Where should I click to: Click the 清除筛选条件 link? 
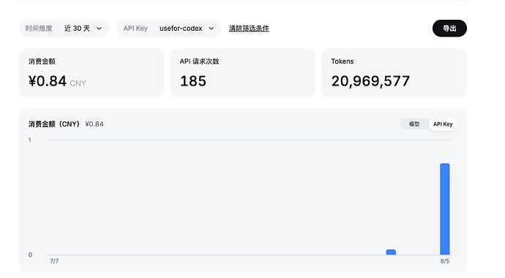(249, 29)
